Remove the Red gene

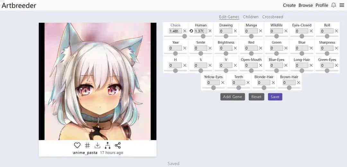(261, 48)
